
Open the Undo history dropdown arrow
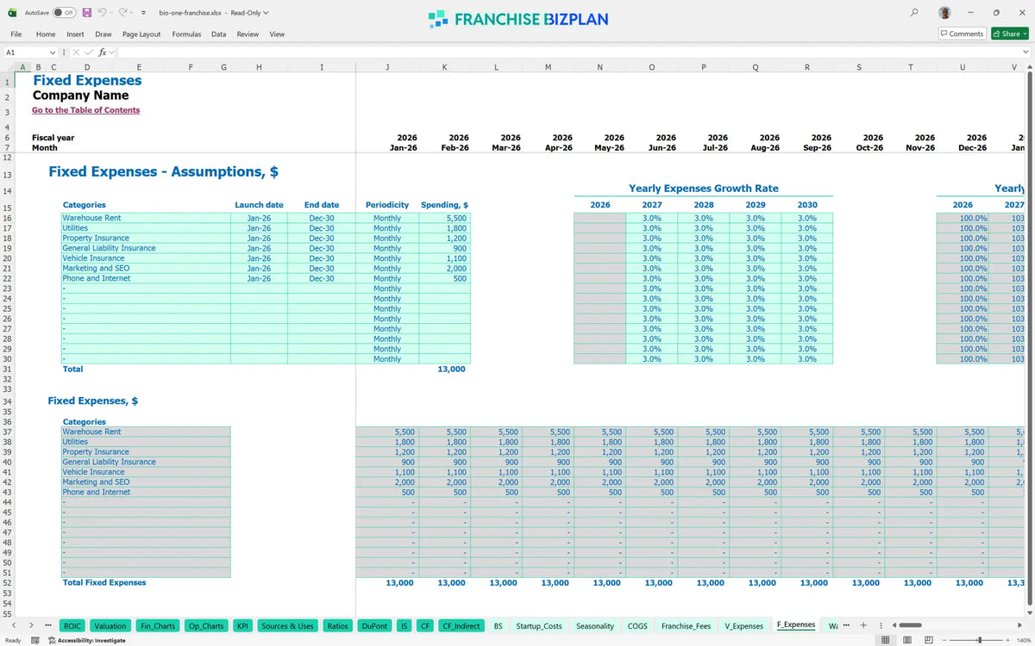[112, 13]
